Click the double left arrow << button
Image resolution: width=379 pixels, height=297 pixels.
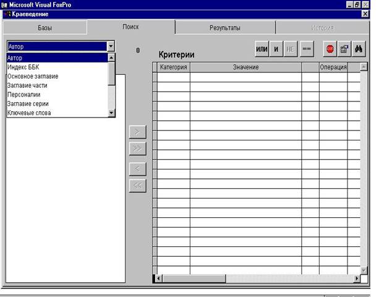coord(137,184)
